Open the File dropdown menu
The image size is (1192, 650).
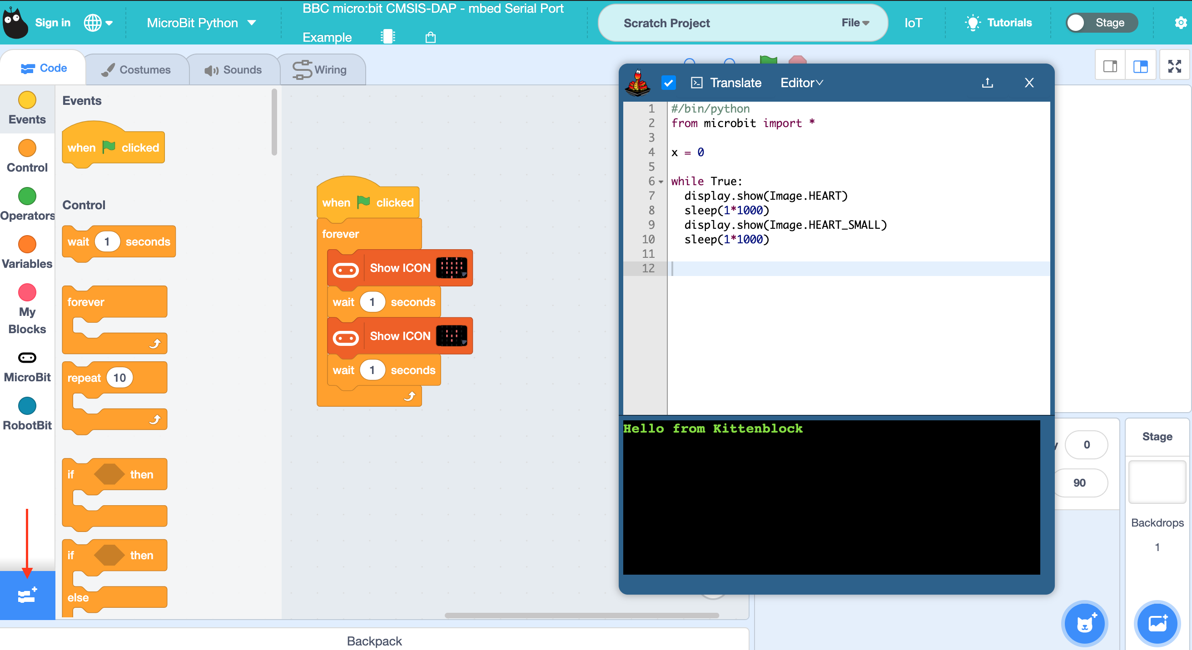855,23
